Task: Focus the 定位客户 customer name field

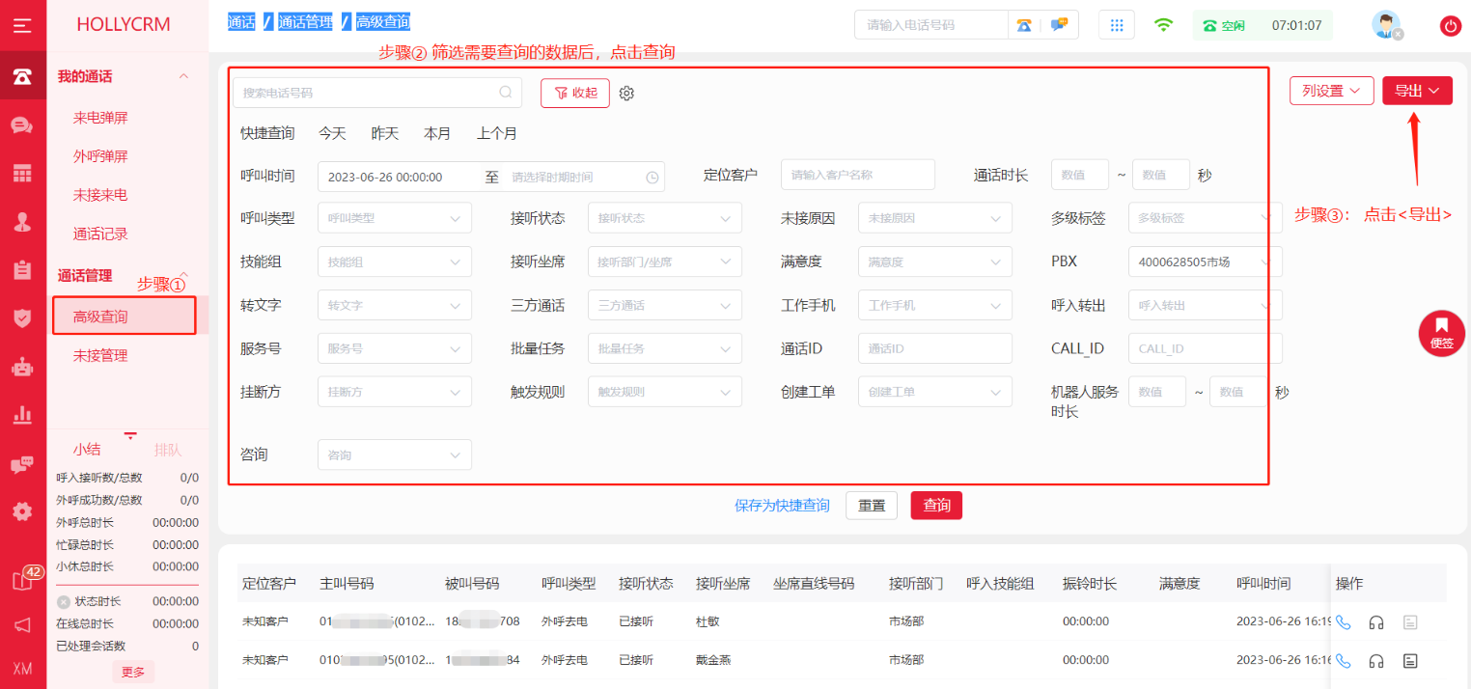Action: pos(858,175)
